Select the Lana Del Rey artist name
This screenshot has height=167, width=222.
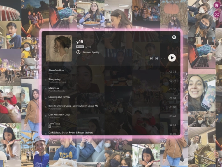pos(54,118)
